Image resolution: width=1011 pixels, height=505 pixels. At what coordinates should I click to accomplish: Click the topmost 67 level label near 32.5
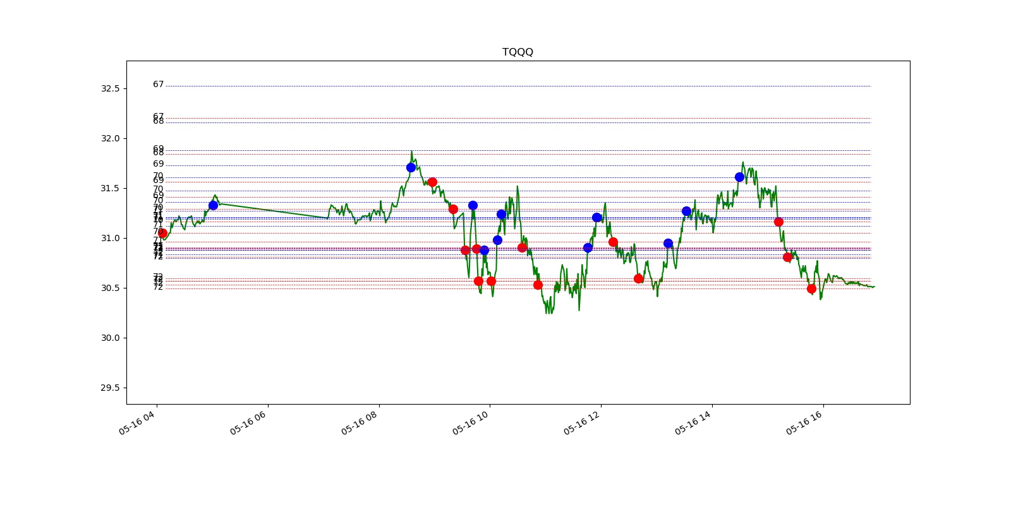(x=158, y=84)
